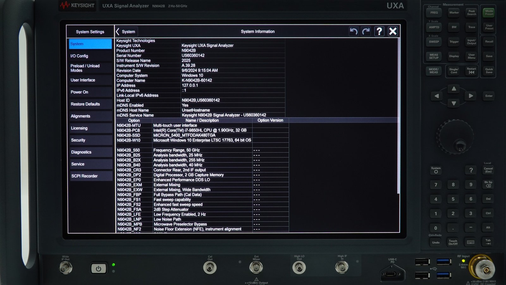Click the FREQ hardware key
This screenshot has height=285, width=506.
(434, 13)
